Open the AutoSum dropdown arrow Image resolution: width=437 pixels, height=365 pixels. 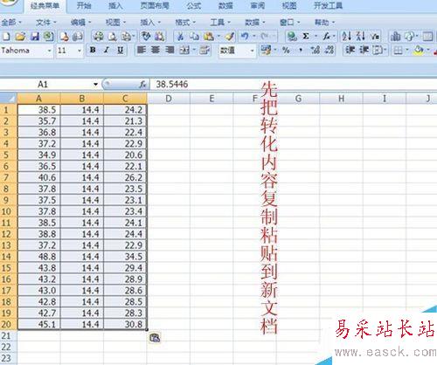point(316,37)
